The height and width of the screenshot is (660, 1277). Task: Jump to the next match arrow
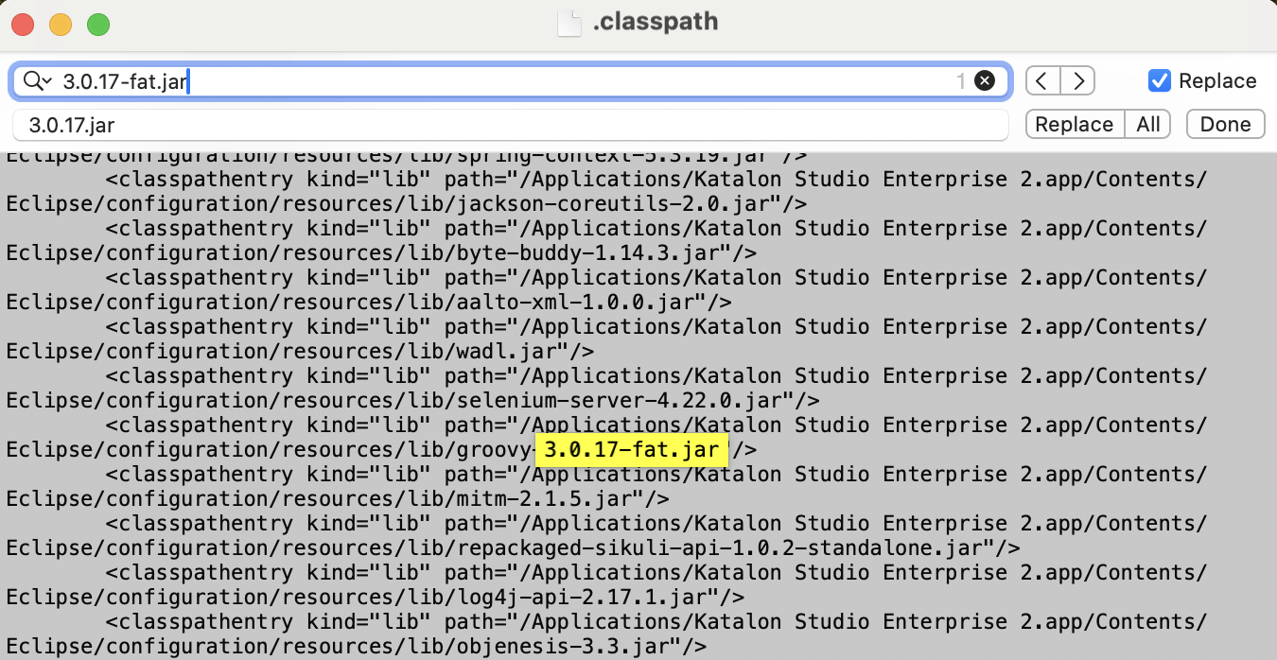coord(1077,81)
